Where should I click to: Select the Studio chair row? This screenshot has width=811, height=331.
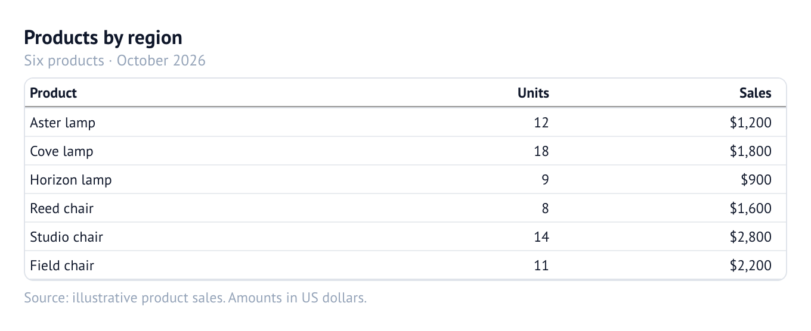pos(405,237)
